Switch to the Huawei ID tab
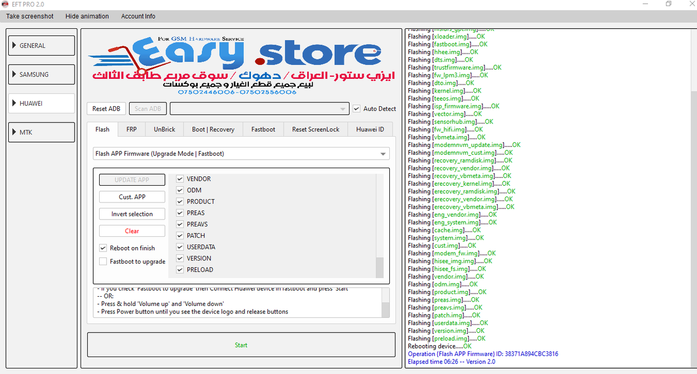Screen dimensions: 697x374 pos(370,130)
